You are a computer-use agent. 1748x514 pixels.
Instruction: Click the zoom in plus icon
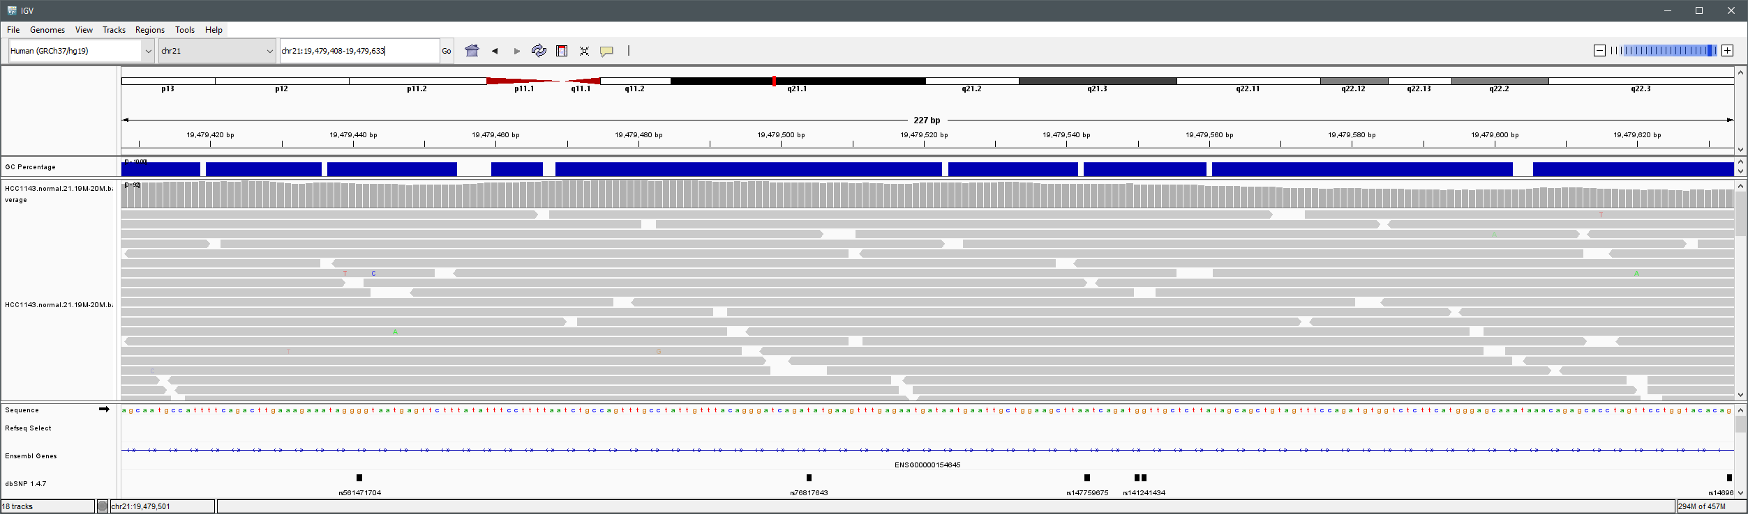tap(1727, 51)
